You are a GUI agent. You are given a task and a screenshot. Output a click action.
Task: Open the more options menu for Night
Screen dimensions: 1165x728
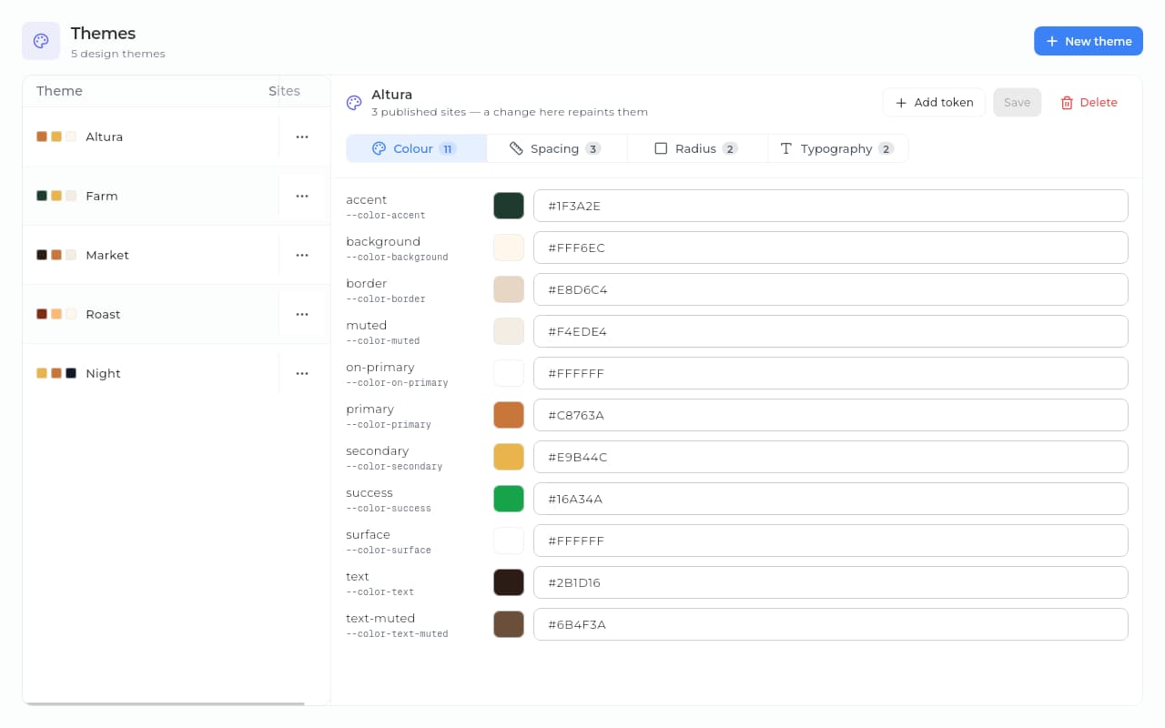(302, 373)
